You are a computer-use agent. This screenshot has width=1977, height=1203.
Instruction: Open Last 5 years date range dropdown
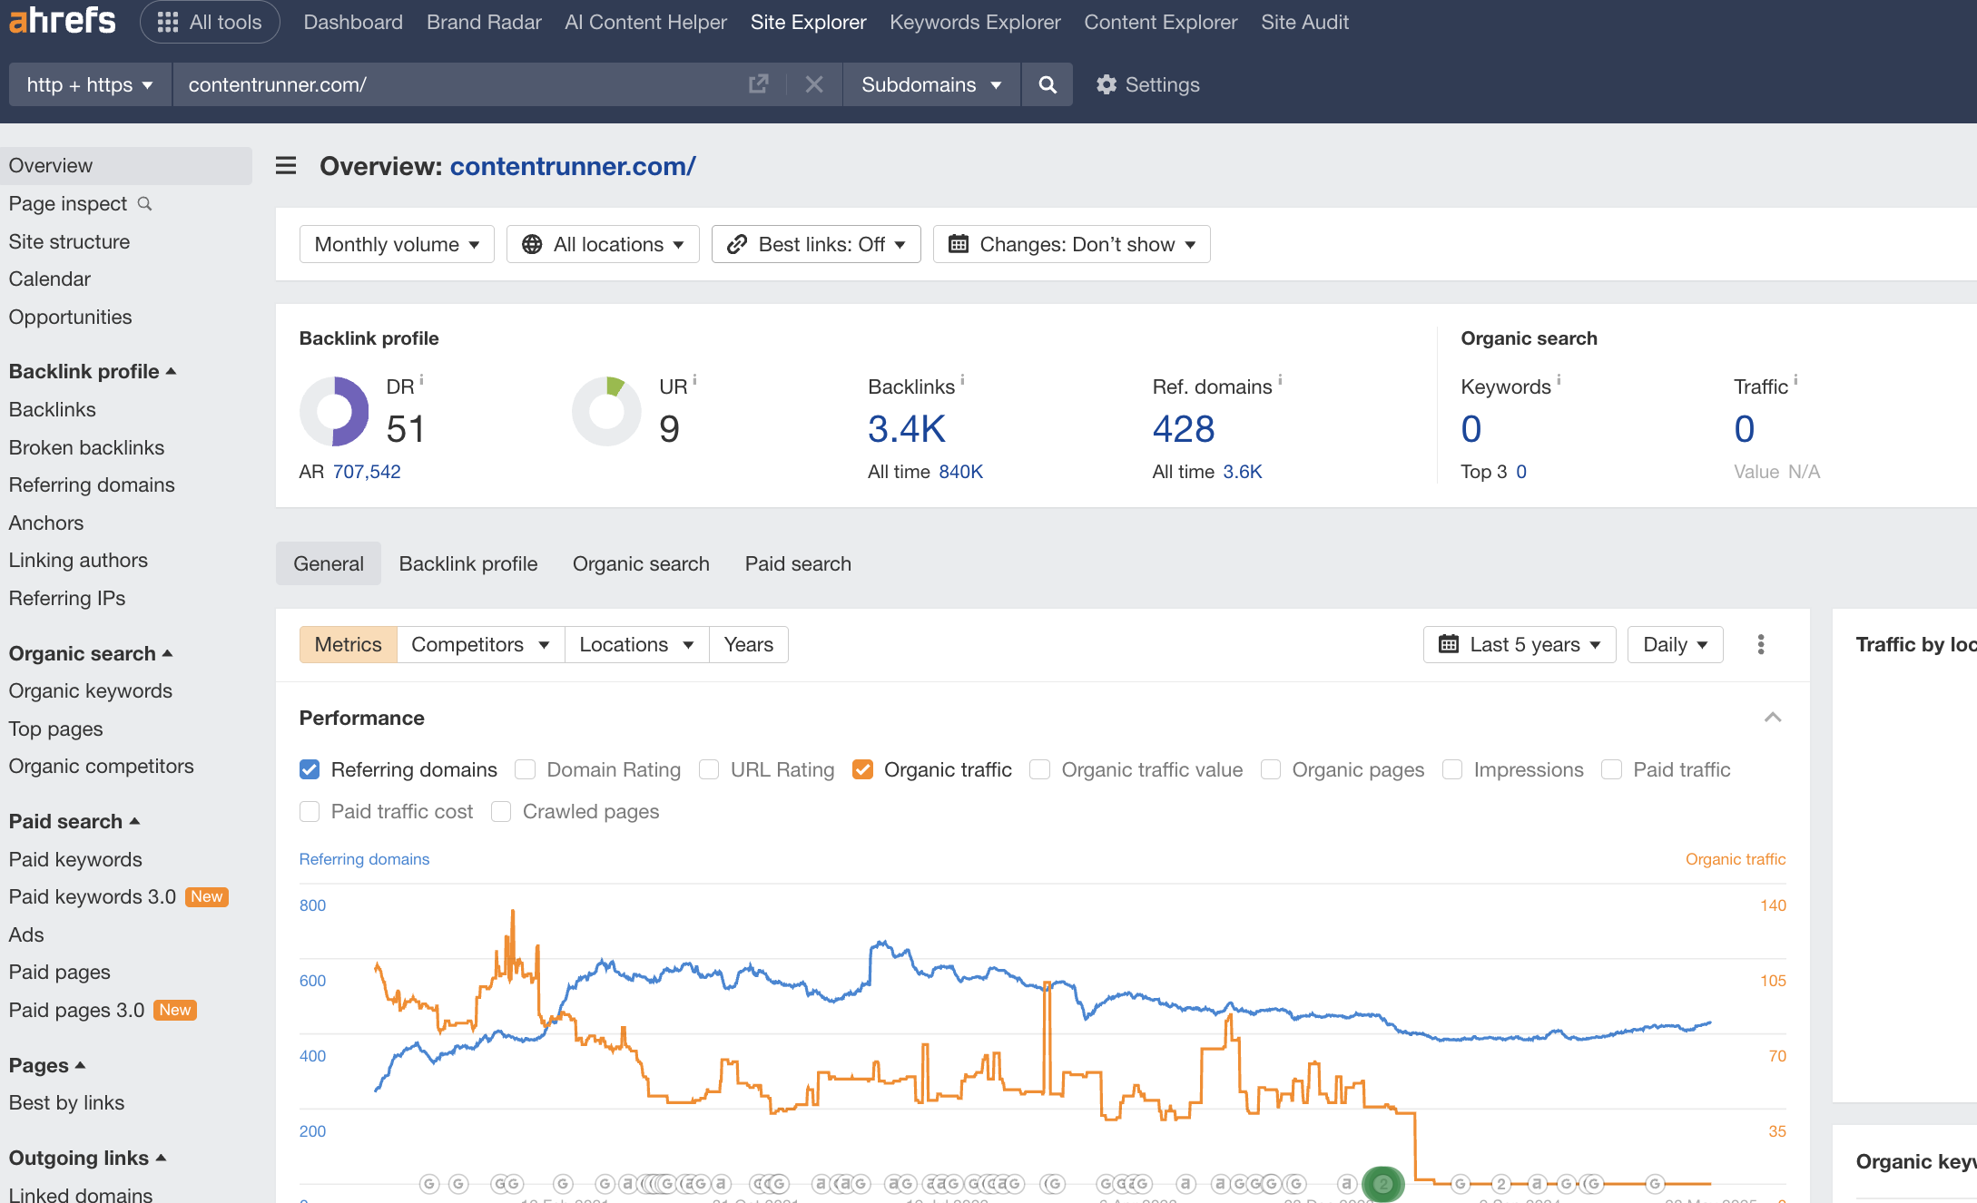(x=1520, y=644)
